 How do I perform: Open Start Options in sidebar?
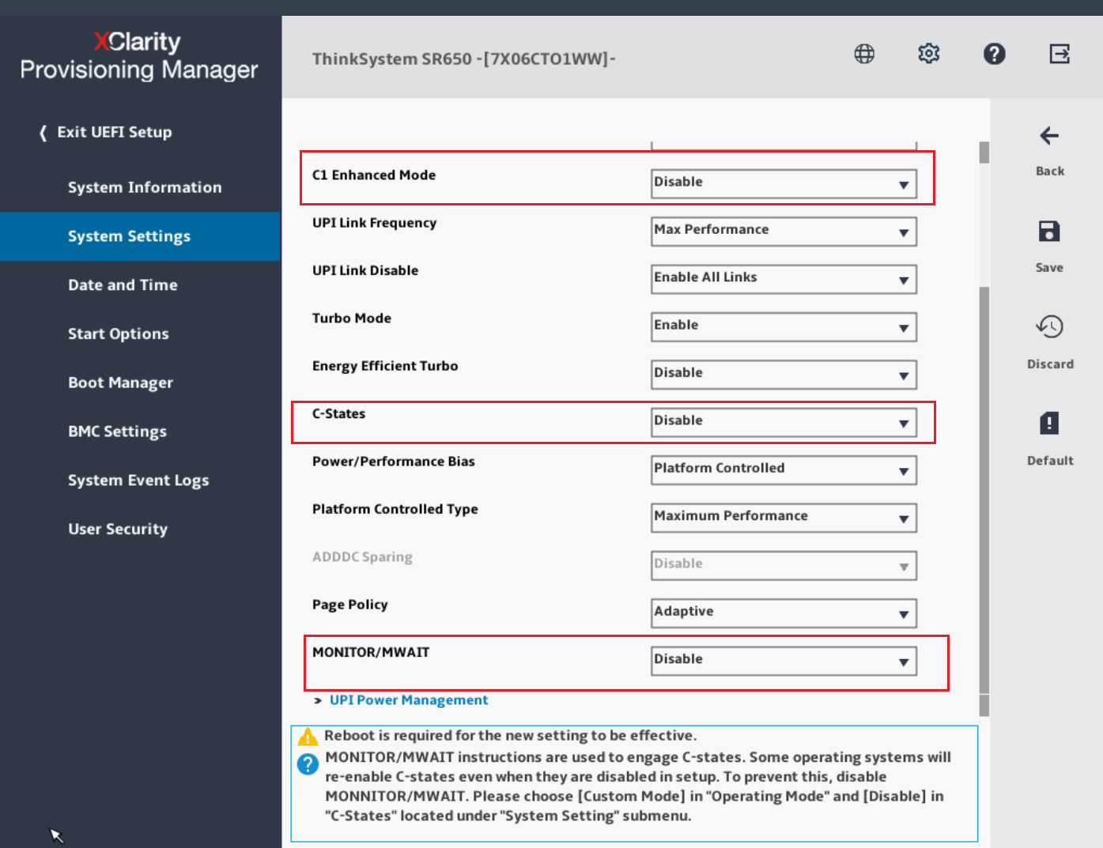click(x=119, y=334)
